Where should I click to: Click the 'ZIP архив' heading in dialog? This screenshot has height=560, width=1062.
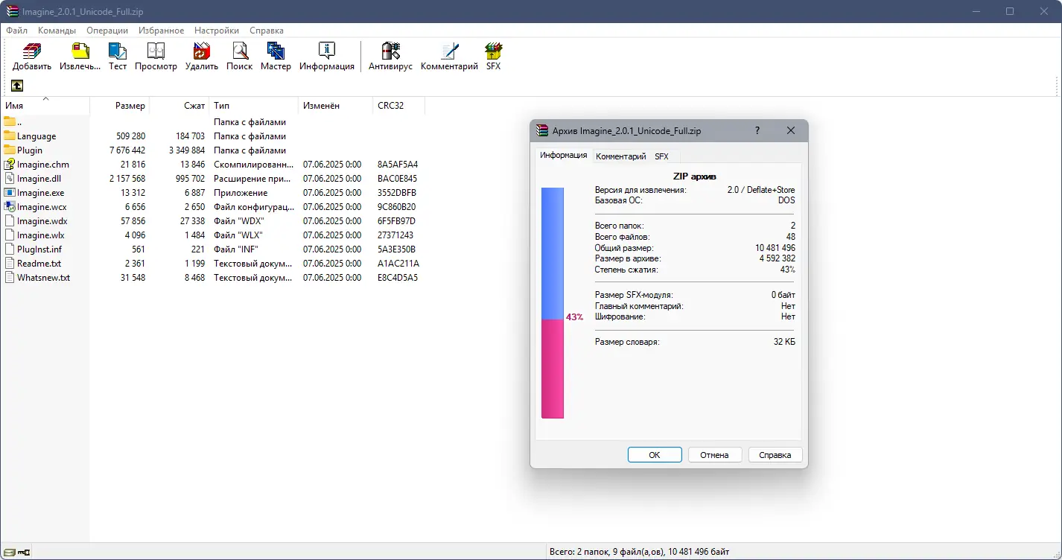[694, 176]
